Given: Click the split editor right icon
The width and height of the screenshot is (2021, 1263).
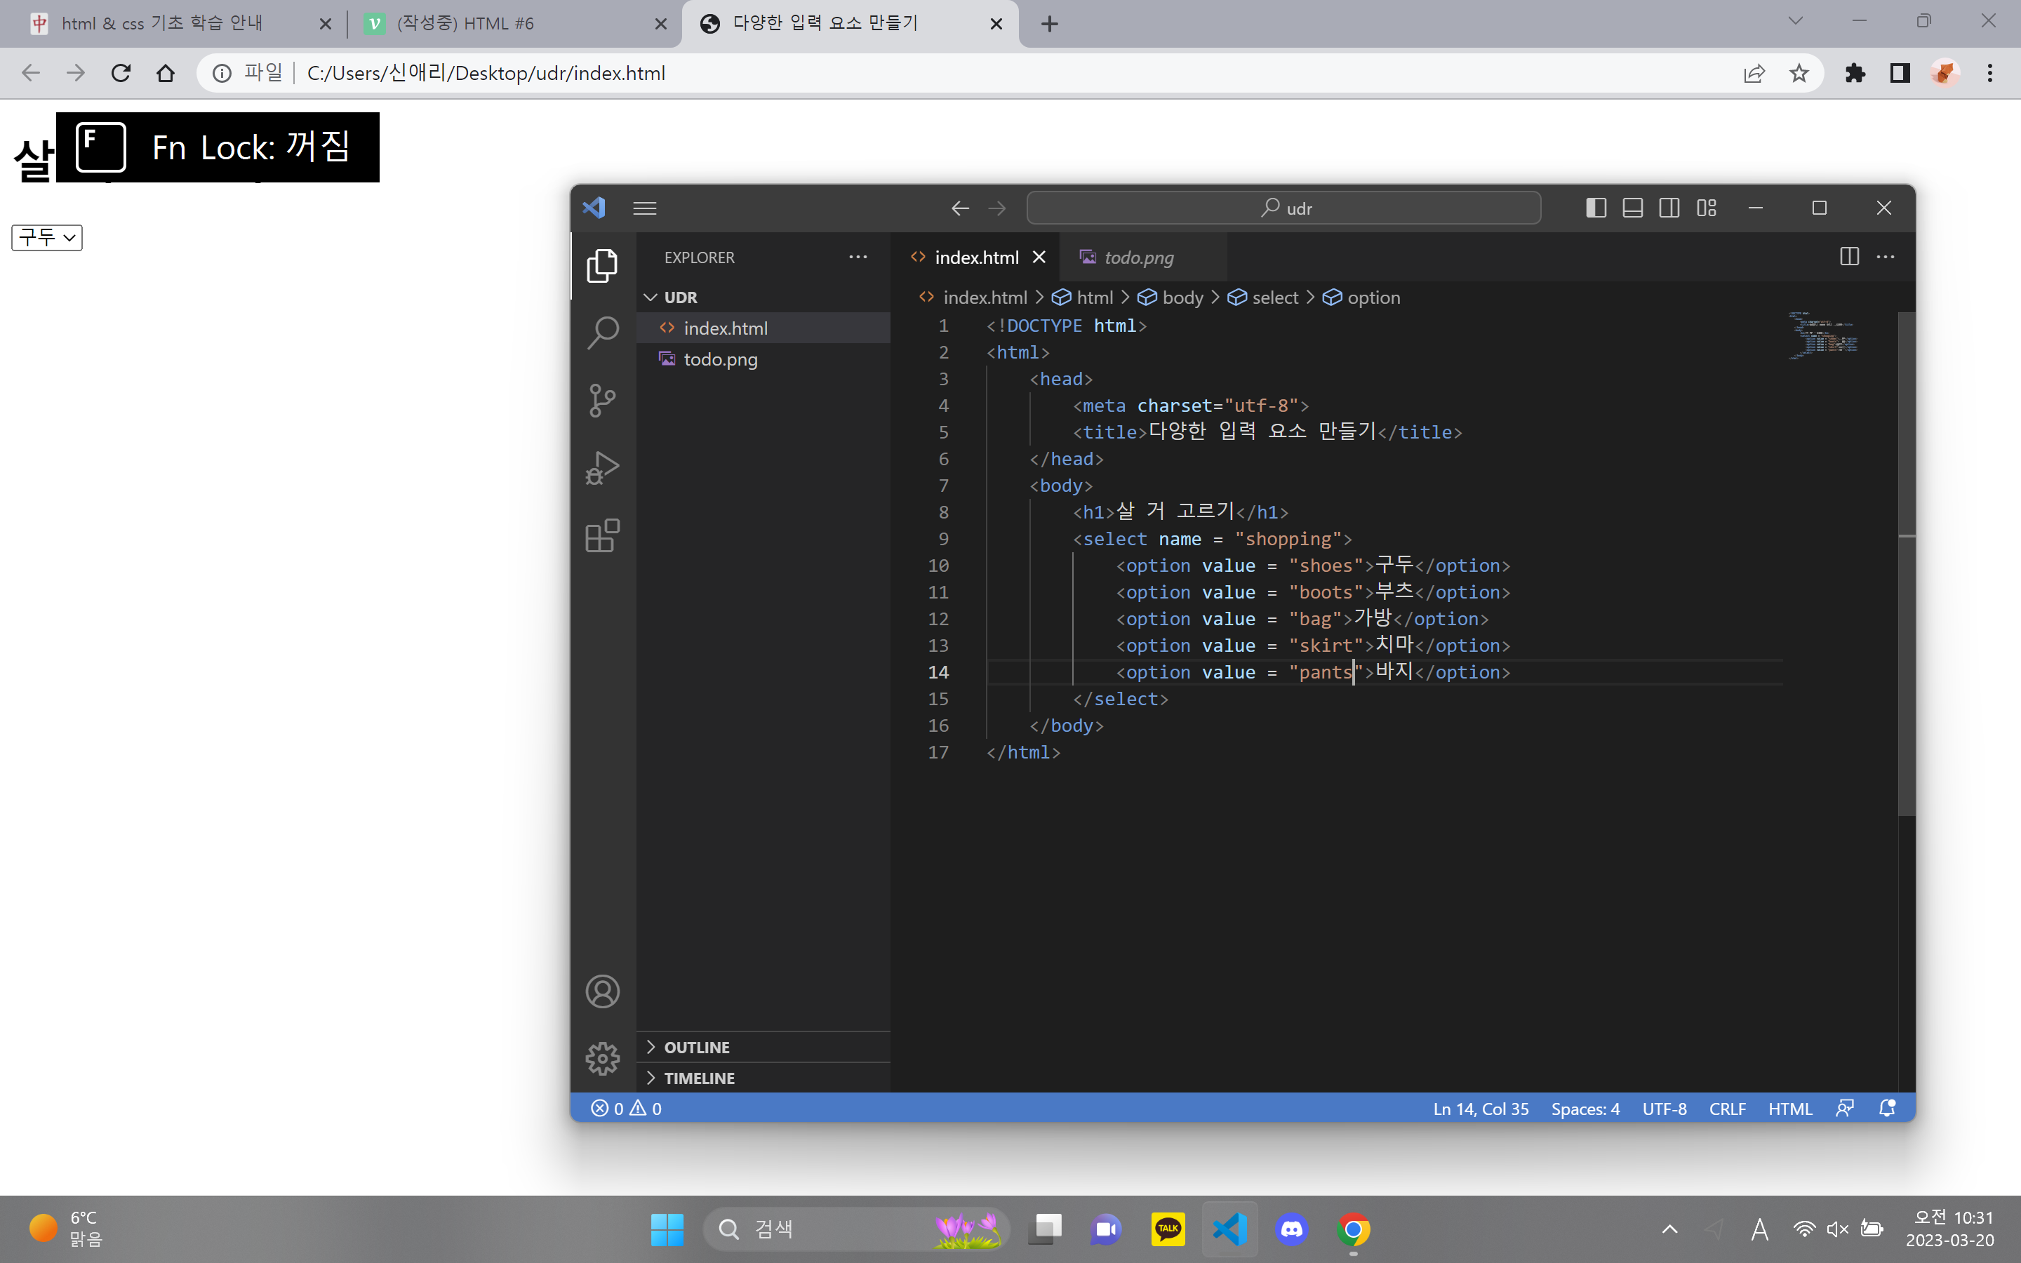Looking at the screenshot, I should (1849, 256).
